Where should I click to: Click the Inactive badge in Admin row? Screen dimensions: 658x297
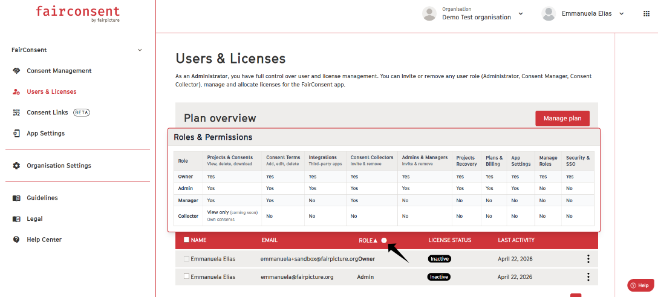point(439,277)
